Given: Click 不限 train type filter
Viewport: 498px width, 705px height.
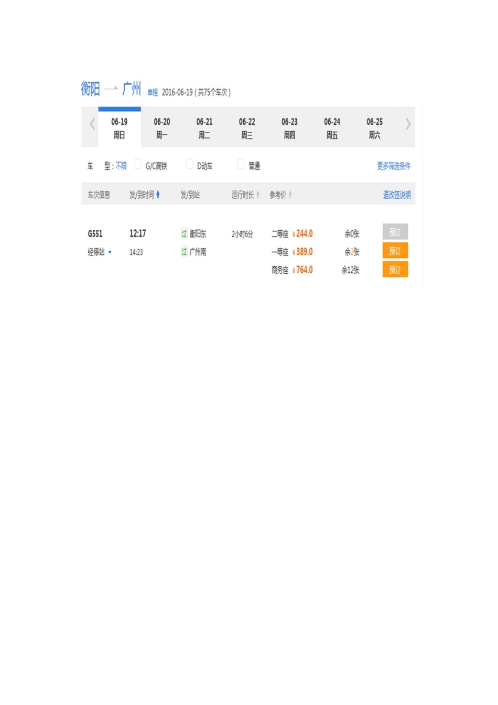Looking at the screenshot, I should [121, 166].
